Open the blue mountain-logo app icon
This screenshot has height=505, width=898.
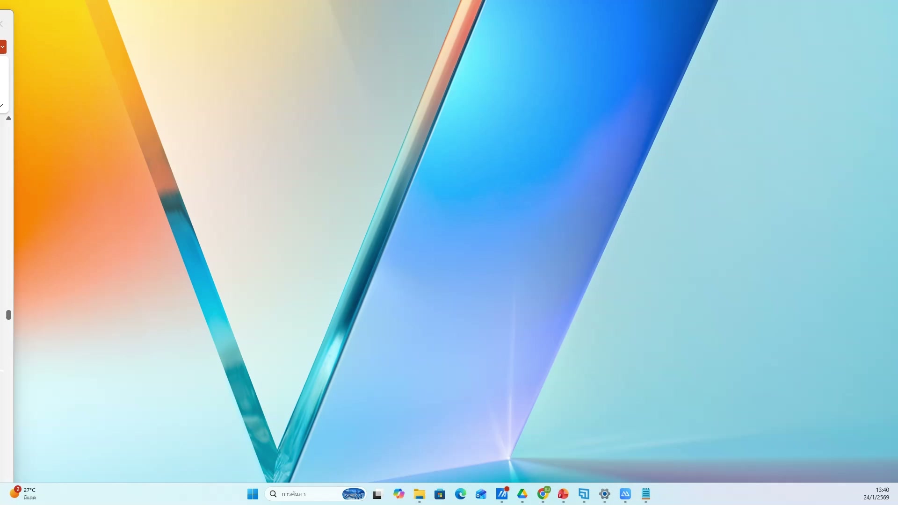625,494
